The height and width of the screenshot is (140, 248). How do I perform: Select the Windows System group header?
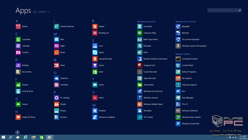[x=183, y=54]
